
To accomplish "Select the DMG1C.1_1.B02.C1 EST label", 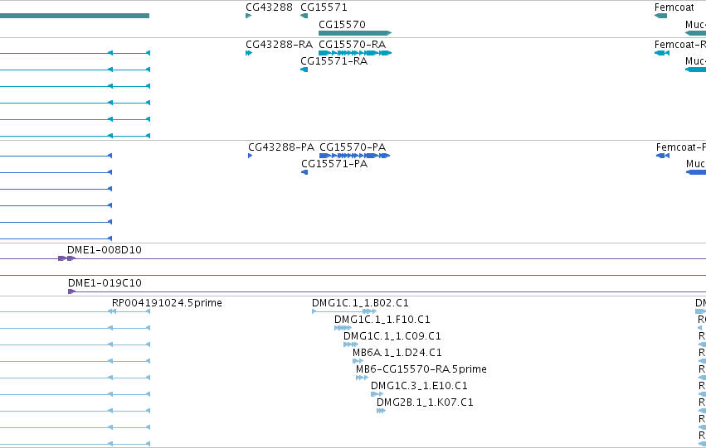I will click(x=360, y=303).
